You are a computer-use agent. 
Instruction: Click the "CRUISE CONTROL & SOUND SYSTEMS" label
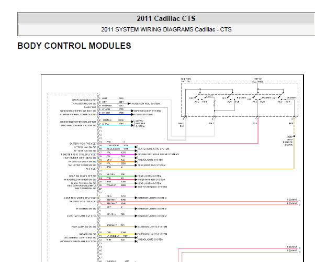tap(158, 155)
